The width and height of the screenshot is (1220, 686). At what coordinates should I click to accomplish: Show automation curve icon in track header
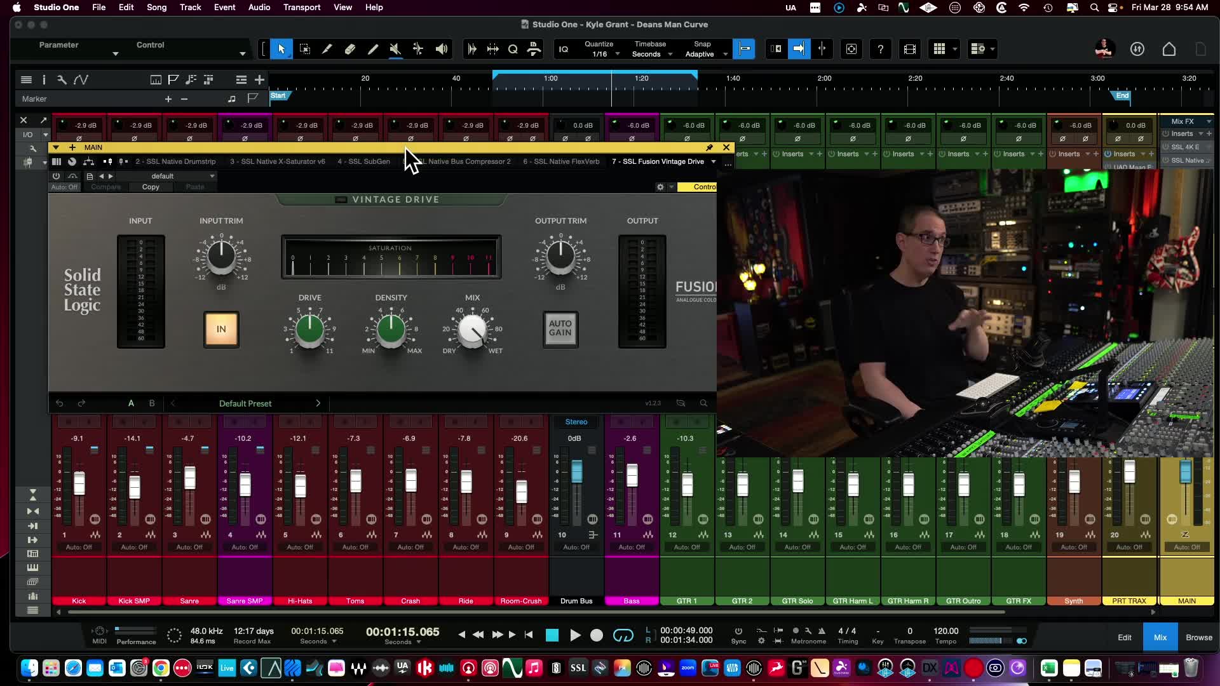pyautogui.click(x=81, y=79)
